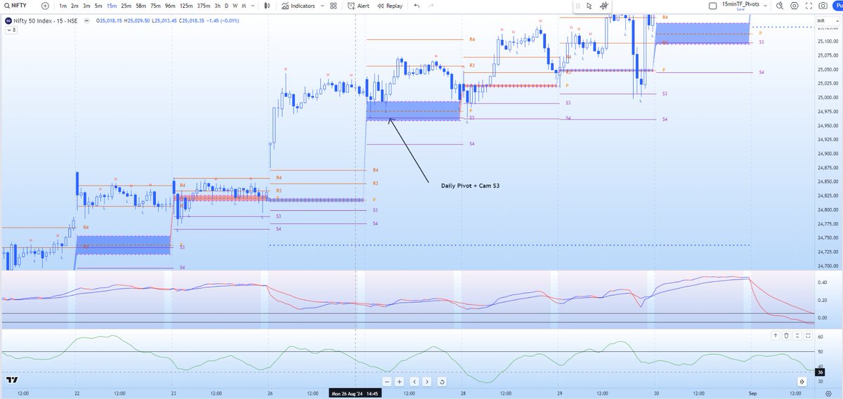Jump to the latest bar double arrow
The height and width of the screenshot is (399, 843).
[802, 381]
